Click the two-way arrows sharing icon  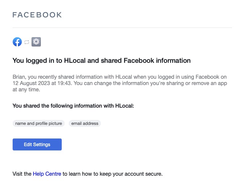click(x=27, y=42)
